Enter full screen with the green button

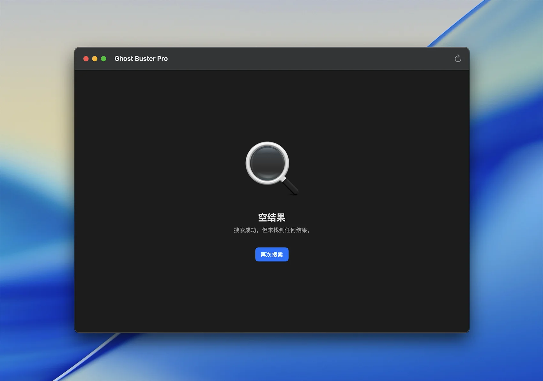[103, 59]
